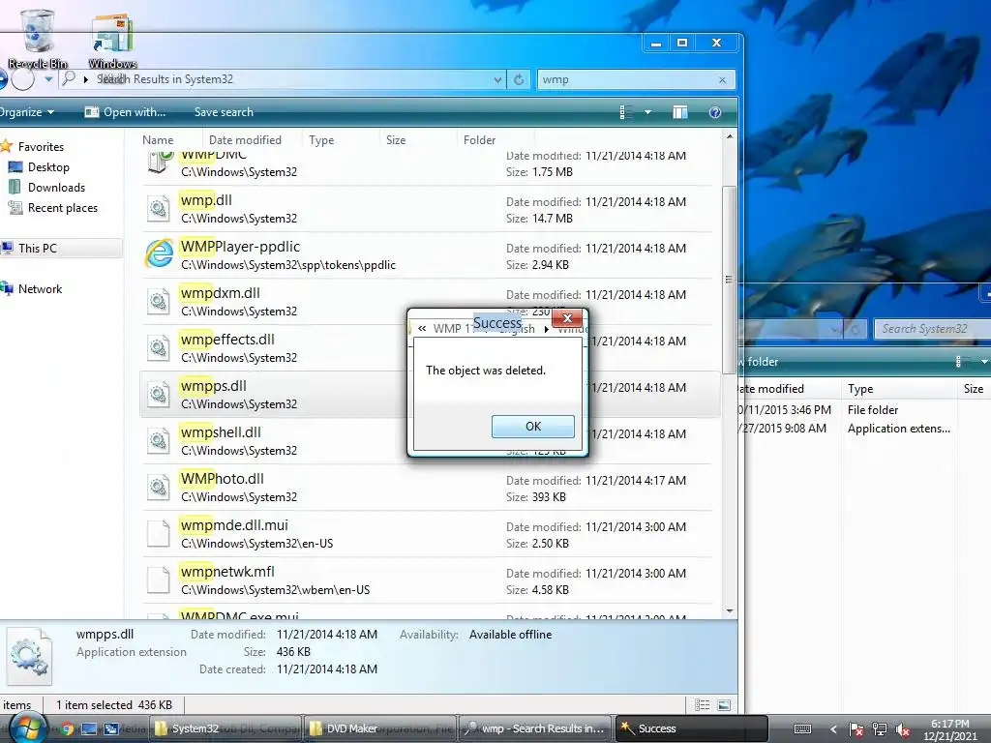991x743 pixels.
Task: Sort by Folder column header
Action: [480, 140]
